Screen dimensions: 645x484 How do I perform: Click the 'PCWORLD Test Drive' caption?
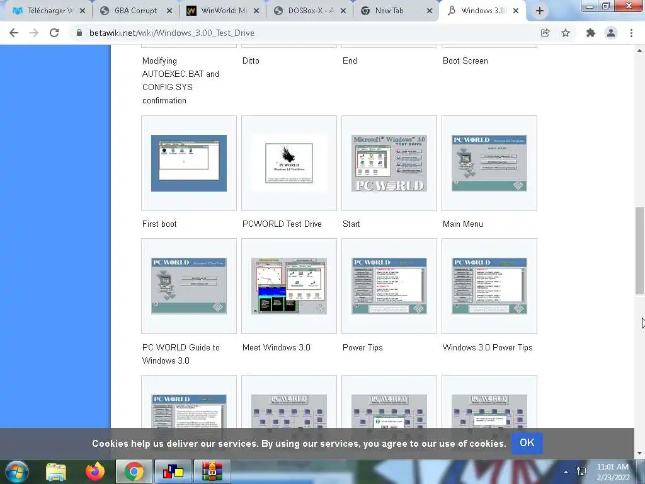pos(282,224)
